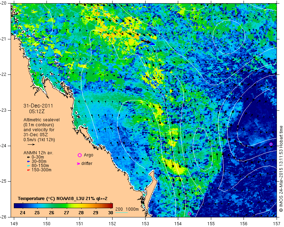284x227 pixels.
Task: Click the -25 latitude axis label
Action: pyautogui.click(x=3, y=182)
